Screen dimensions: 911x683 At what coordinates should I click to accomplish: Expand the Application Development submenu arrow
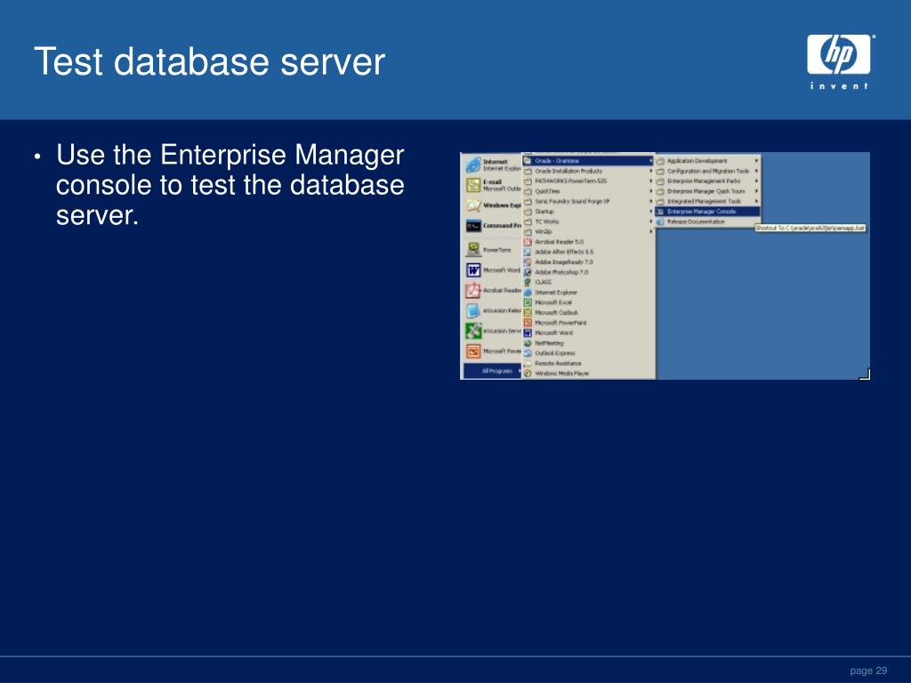tap(756, 161)
